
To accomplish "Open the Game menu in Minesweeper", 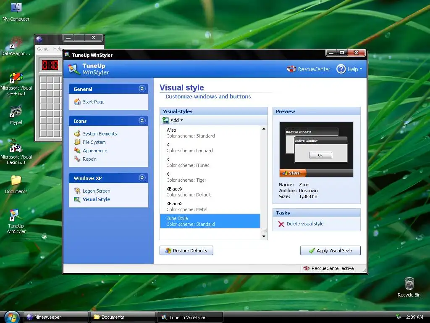I will tap(43, 49).
